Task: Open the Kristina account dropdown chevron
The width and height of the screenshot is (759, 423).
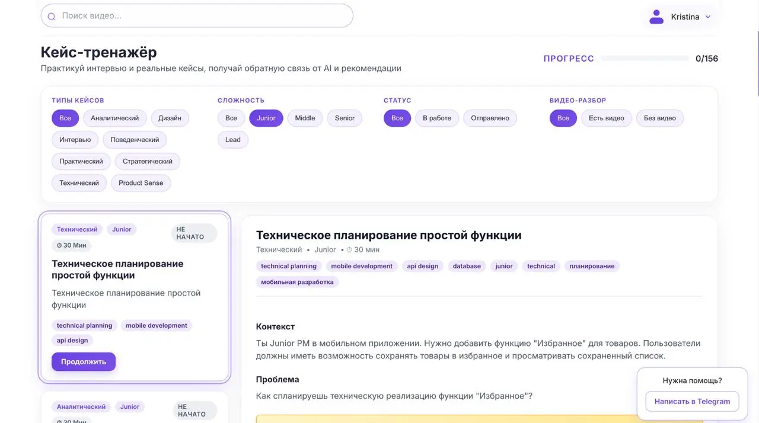Action: pos(707,17)
